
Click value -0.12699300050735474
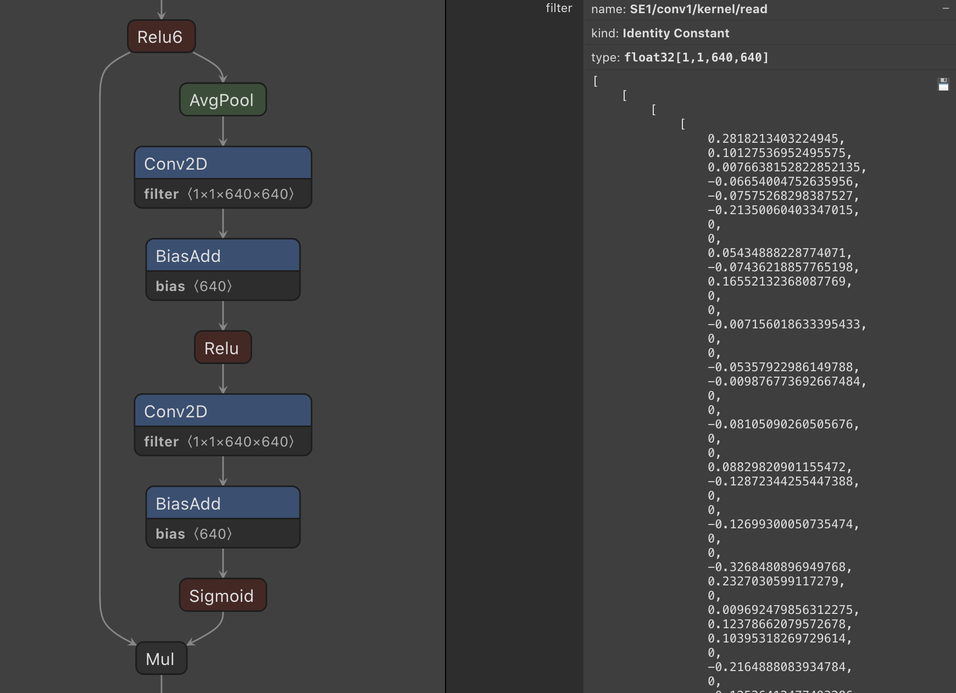783,524
